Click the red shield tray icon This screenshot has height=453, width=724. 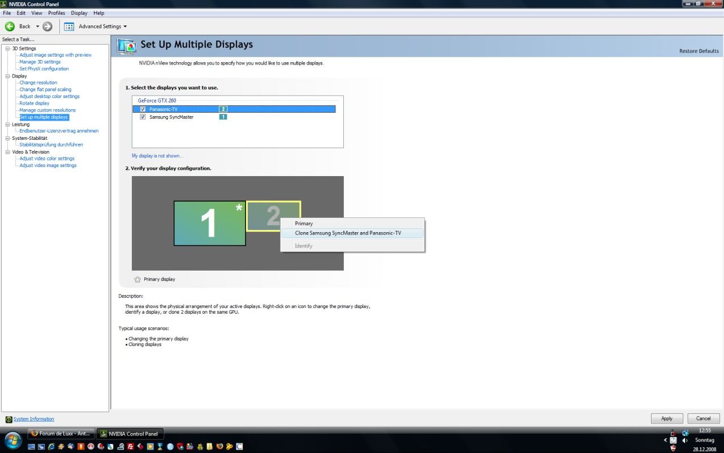pos(673,448)
